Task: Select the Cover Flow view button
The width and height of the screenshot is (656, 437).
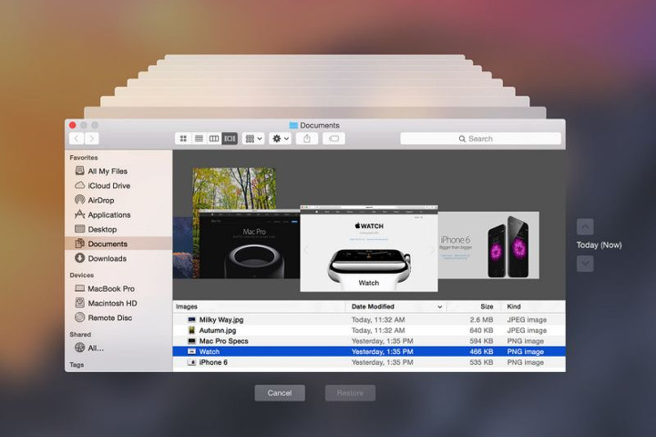Action: coord(230,139)
